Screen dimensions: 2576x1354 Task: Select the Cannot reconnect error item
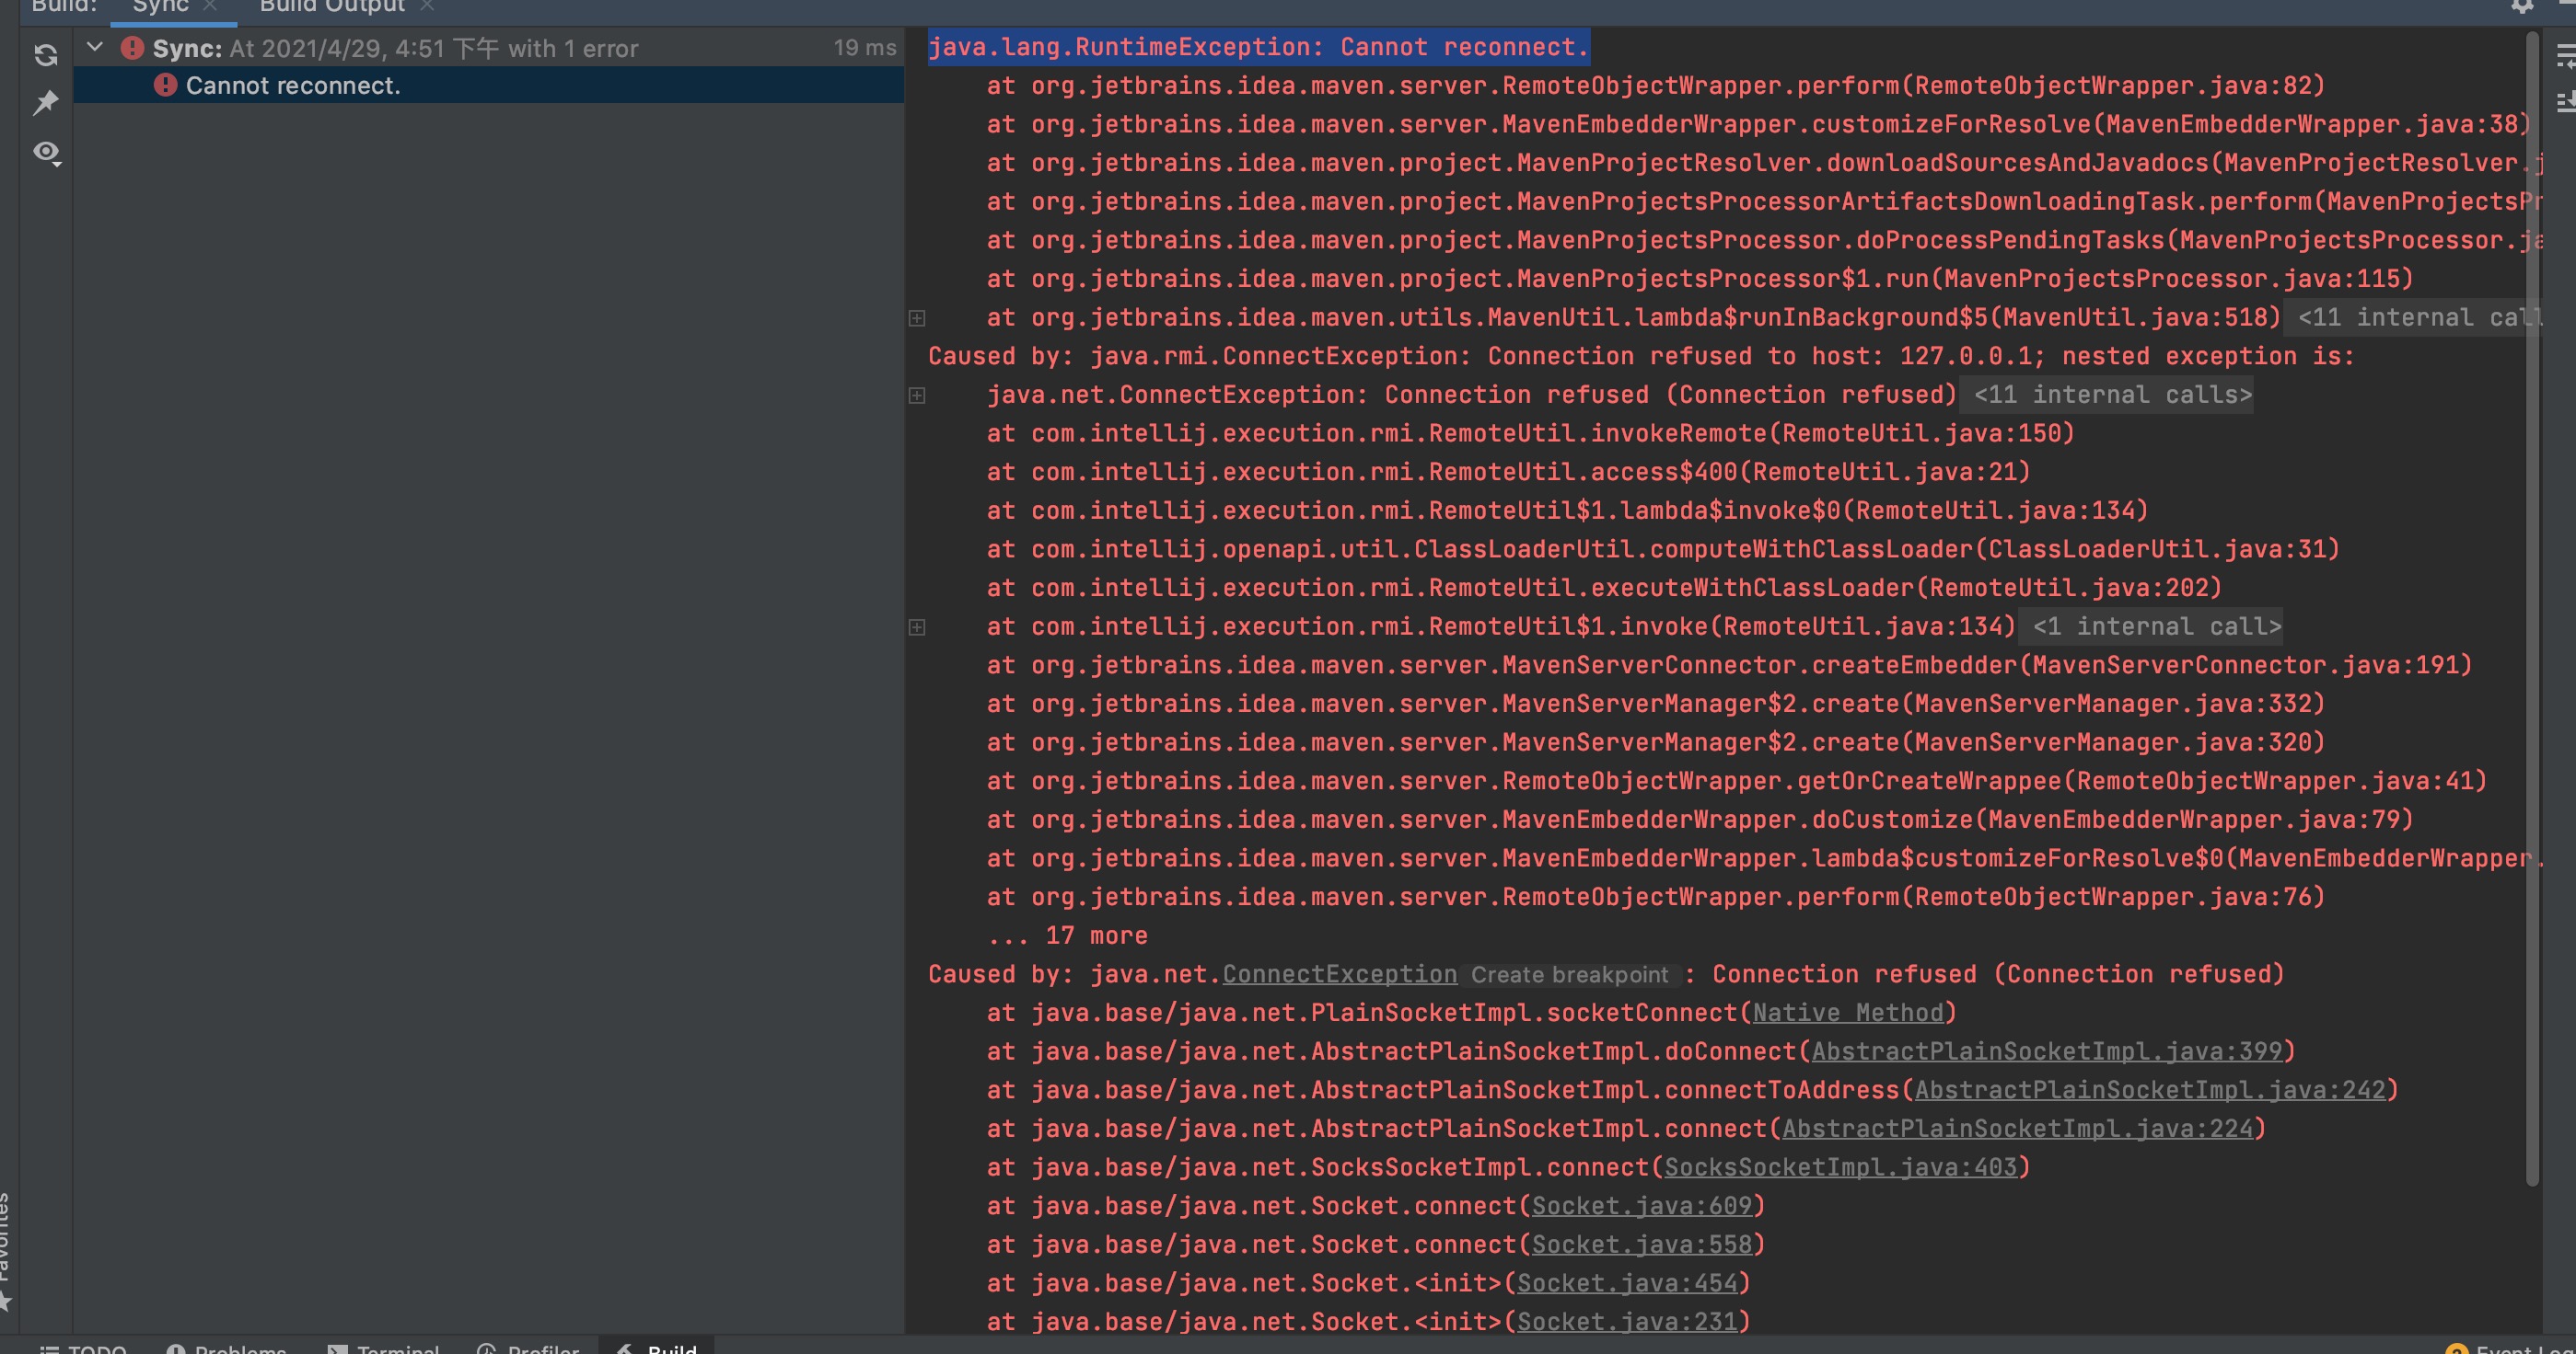pos(292,86)
